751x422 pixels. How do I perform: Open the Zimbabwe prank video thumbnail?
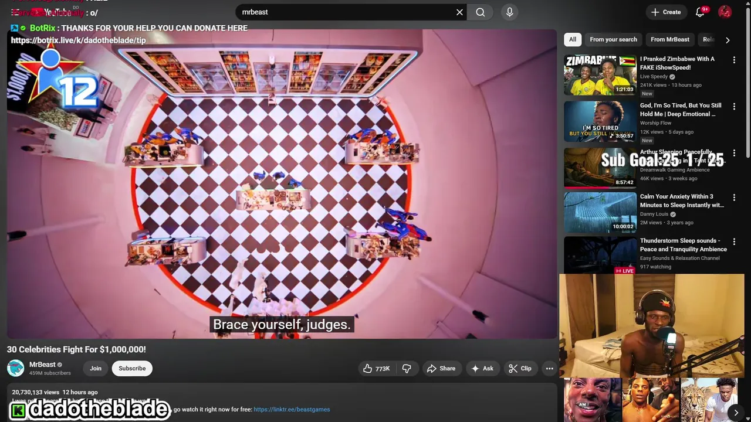600,75
